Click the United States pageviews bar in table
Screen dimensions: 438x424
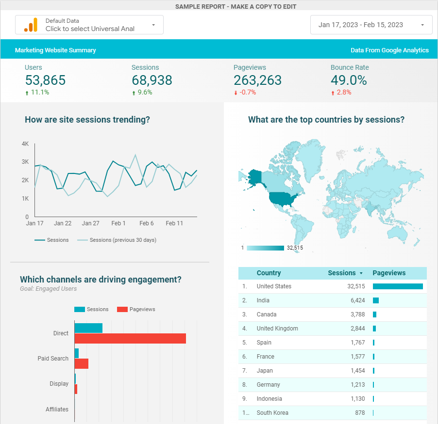point(398,286)
